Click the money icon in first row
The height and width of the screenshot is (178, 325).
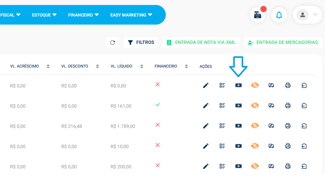tap(239, 85)
